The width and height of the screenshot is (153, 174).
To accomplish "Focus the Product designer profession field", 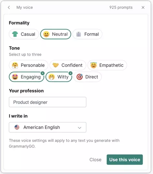I will click(47, 102).
